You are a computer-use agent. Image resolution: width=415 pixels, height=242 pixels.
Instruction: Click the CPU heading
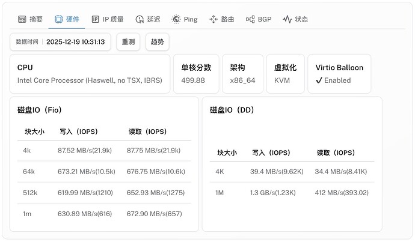pos(25,68)
